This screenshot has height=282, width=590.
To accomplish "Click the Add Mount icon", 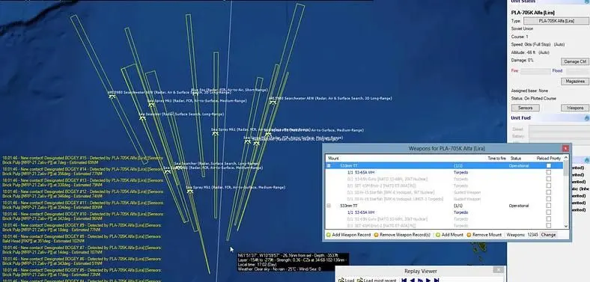I will (x=437, y=235).
